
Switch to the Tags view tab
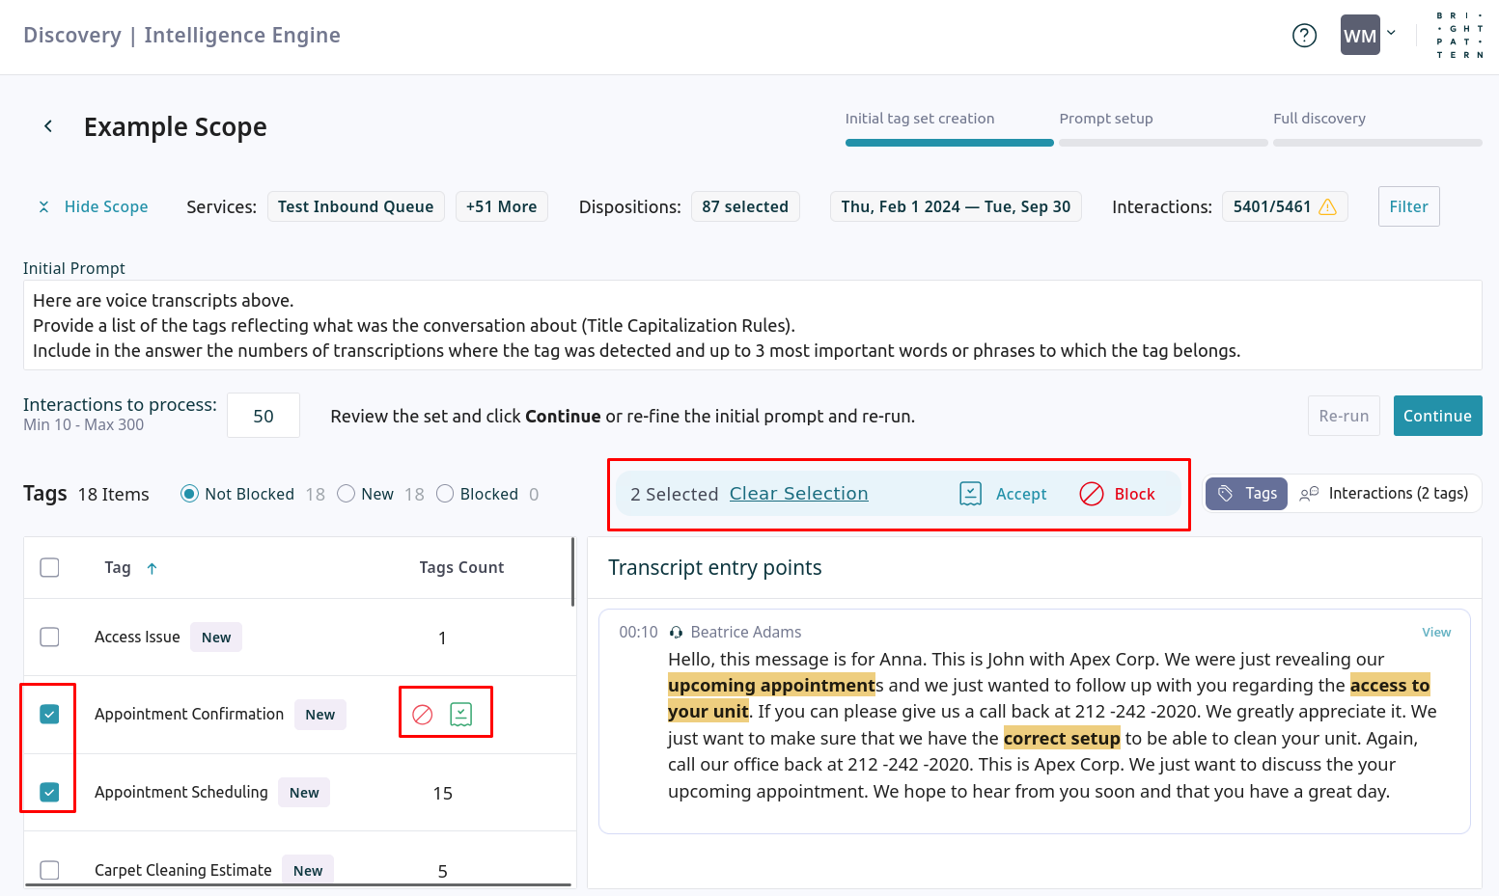1246,493
